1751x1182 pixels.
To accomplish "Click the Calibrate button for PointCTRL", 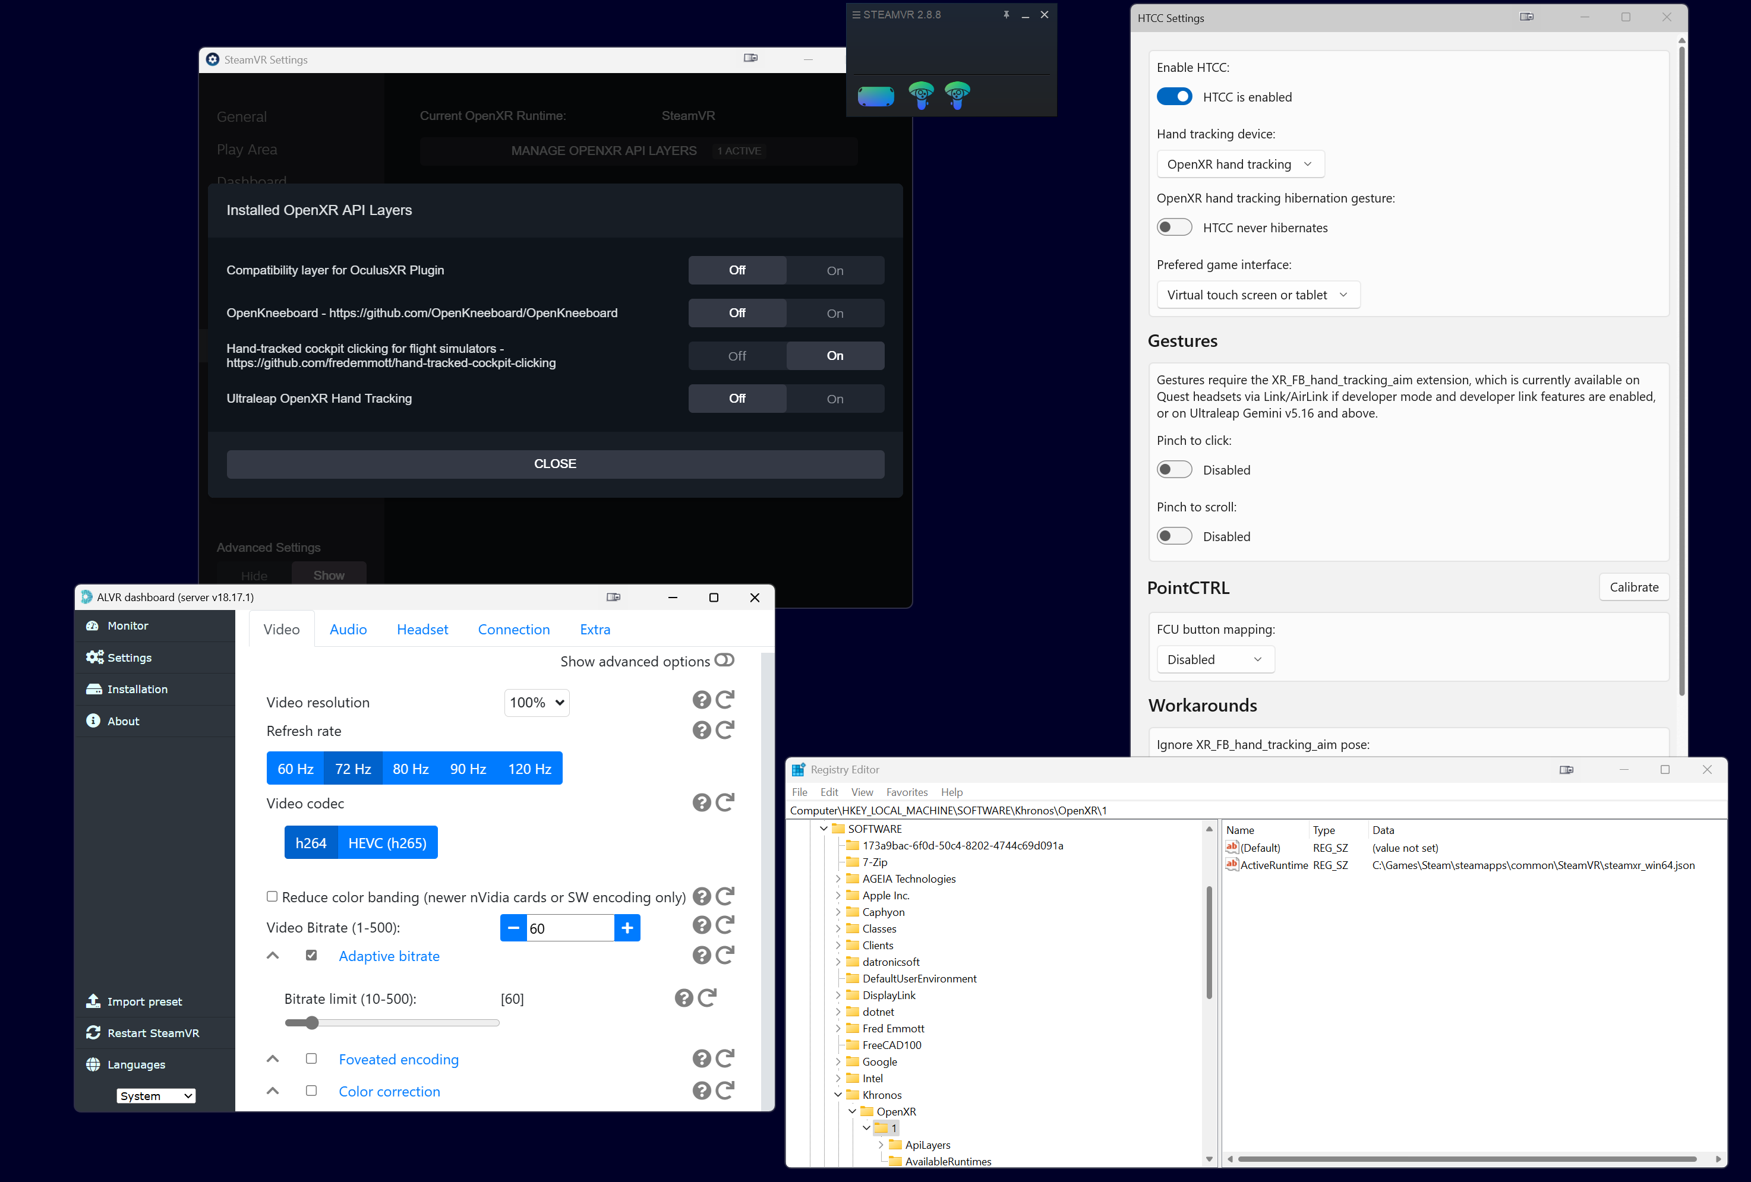I will [x=1633, y=587].
